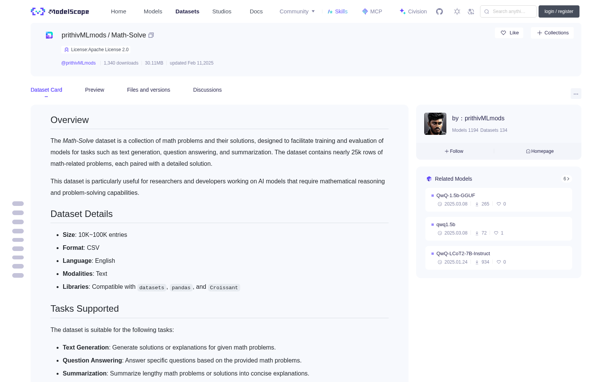Click the Homepage house icon
This screenshot has width=612, height=382.
(528, 151)
